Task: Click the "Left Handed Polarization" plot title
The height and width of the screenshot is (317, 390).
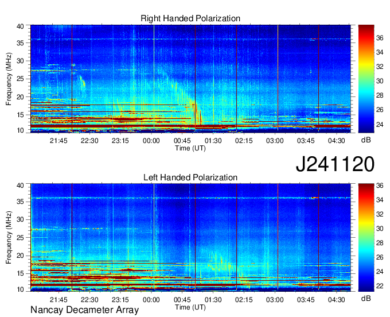Action: pyautogui.click(x=190, y=177)
